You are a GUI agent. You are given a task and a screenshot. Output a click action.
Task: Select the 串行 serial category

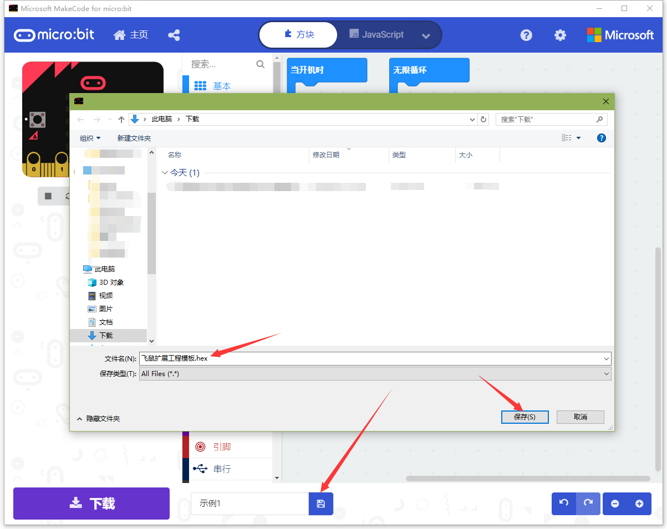[222, 469]
